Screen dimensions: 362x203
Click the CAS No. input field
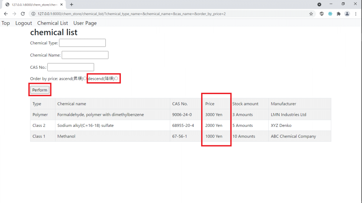click(71, 67)
